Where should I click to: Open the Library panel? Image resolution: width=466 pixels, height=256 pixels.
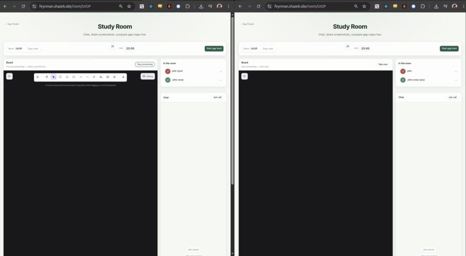147,76
